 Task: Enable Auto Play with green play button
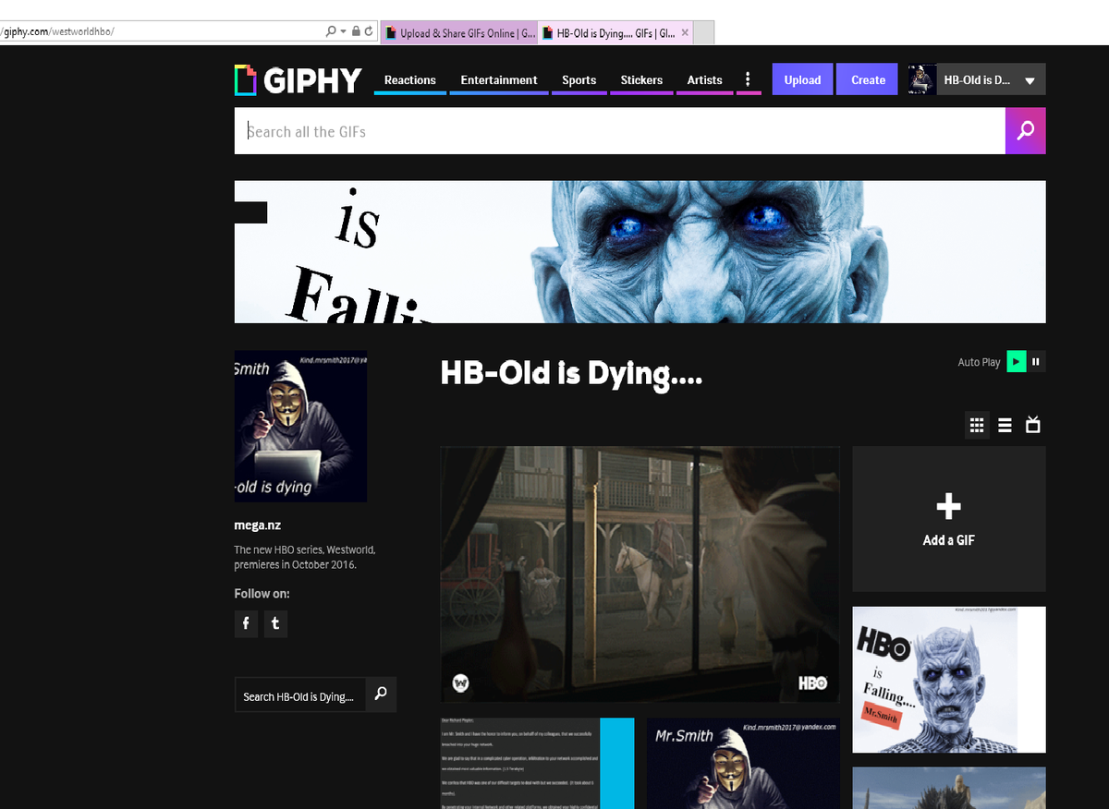coord(1016,362)
